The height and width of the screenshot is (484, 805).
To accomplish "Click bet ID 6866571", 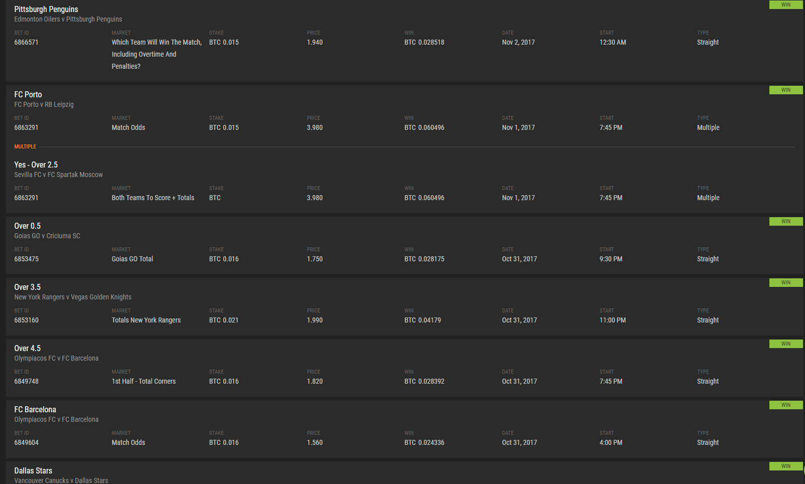I will point(26,42).
